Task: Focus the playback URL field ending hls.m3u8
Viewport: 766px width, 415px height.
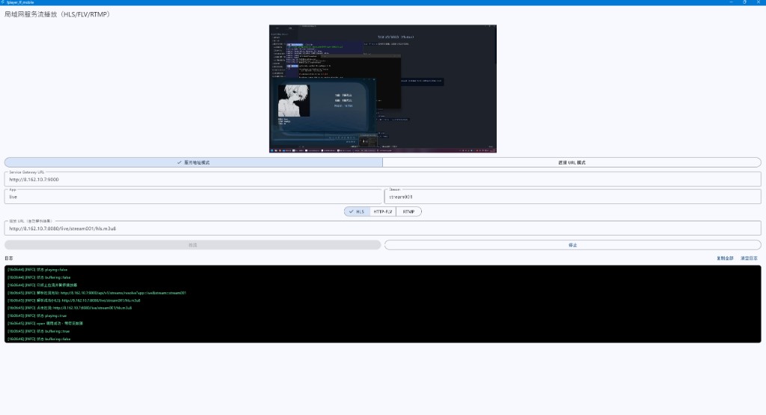Action: (382, 228)
